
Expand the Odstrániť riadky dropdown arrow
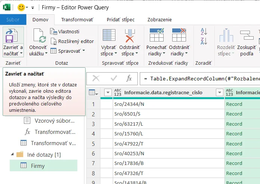tap(186, 53)
